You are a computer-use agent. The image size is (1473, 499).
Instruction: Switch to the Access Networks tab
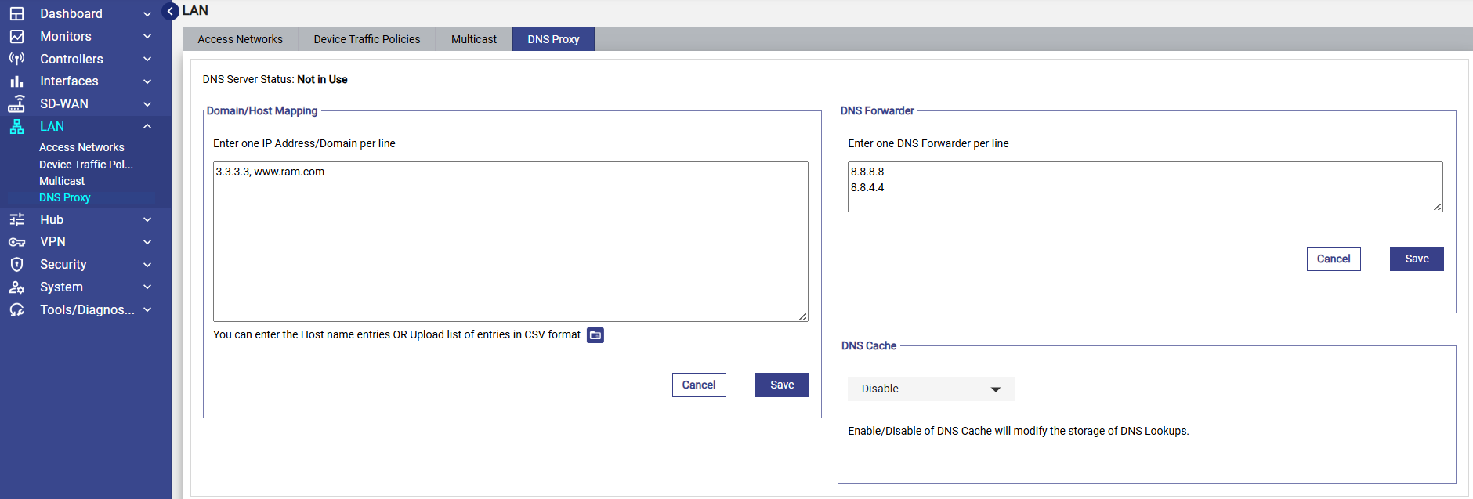pos(240,39)
